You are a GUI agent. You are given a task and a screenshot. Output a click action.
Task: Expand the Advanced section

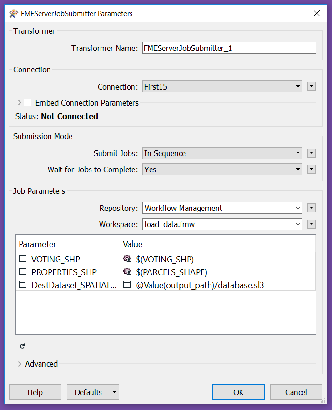[20, 364]
